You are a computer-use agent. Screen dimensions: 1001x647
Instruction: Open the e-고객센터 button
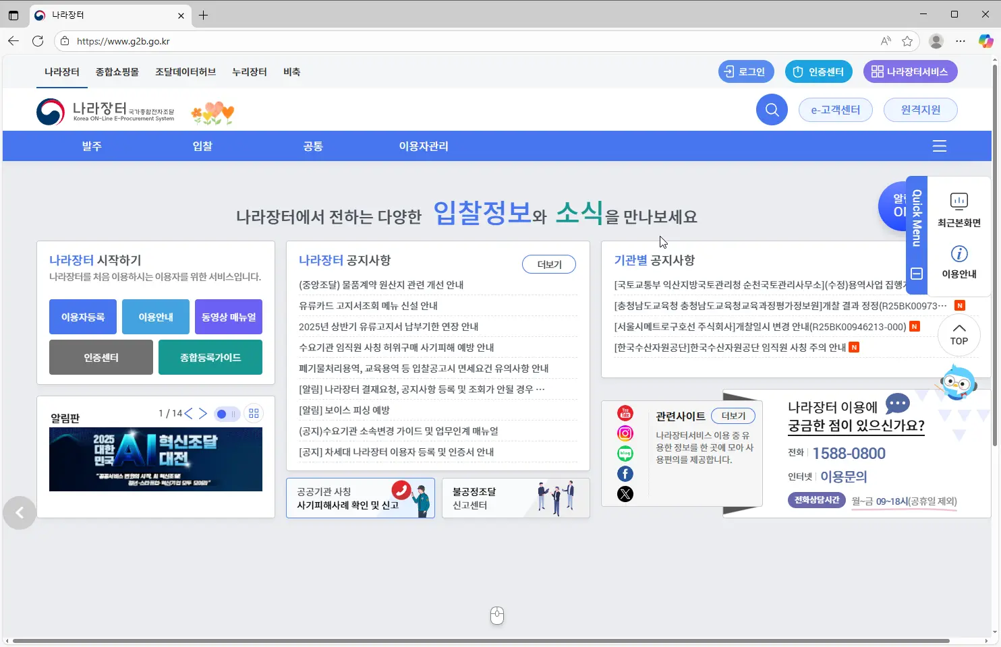tap(836, 110)
